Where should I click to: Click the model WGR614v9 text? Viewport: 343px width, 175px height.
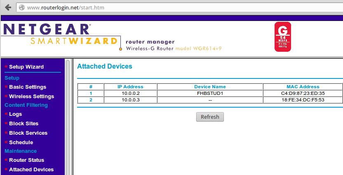click(x=198, y=48)
